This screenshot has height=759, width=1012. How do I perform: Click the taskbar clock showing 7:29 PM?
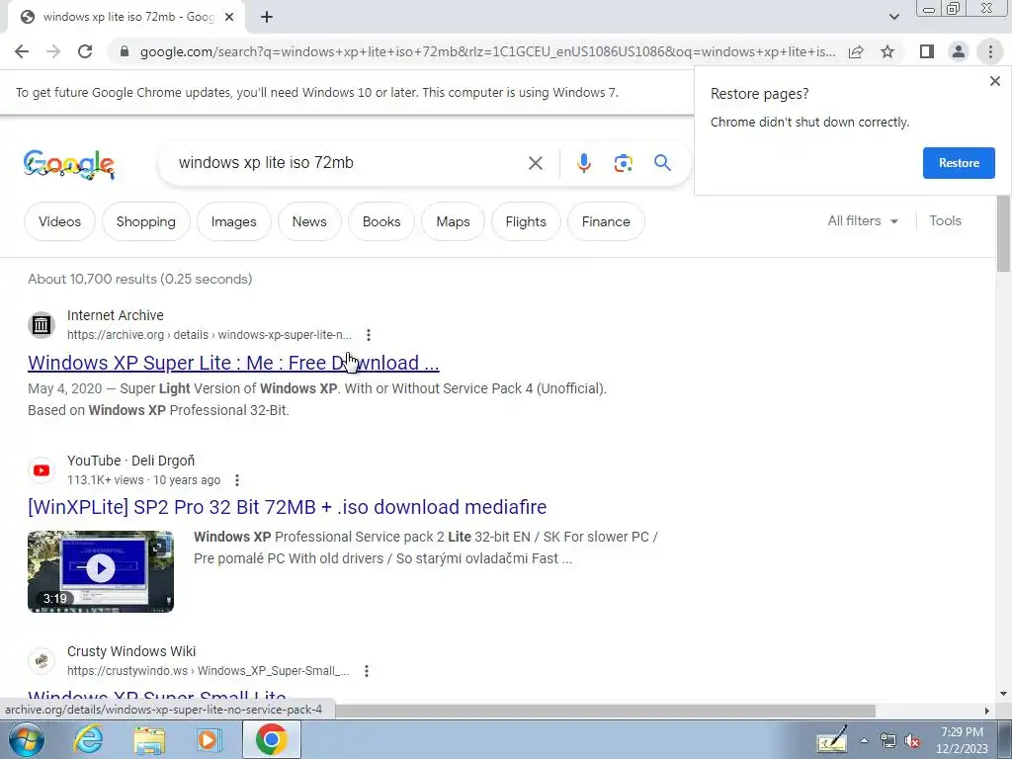click(x=962, y=740)
